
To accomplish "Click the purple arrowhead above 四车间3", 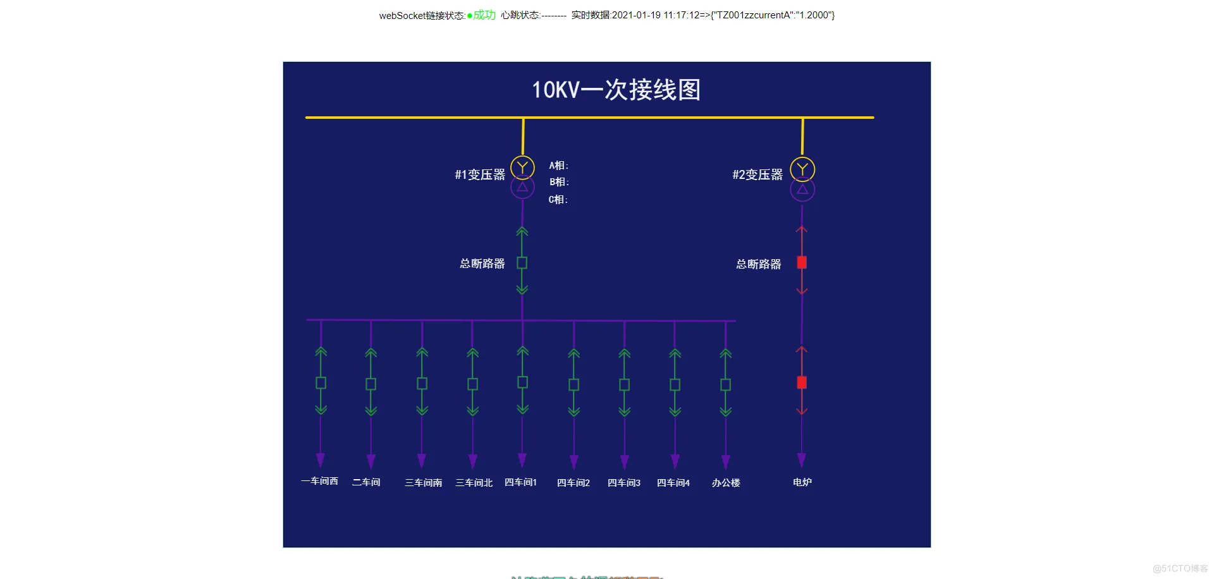I will [x=625, y=461].
